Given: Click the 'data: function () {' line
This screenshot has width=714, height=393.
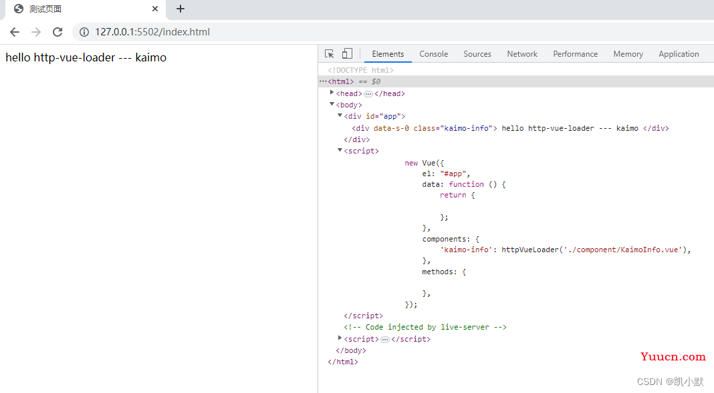Looking at the screenshot, I should coord(464,184).
